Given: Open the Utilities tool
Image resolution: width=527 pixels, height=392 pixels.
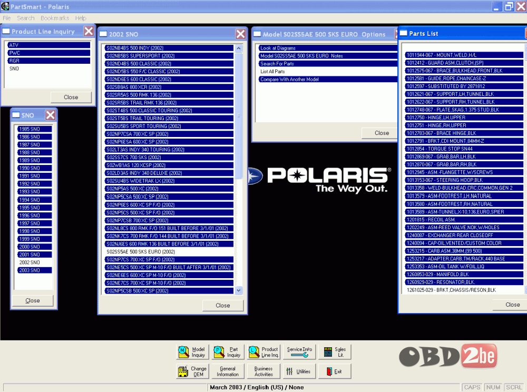Looking at the screenshot, I should tap(299, 371).
